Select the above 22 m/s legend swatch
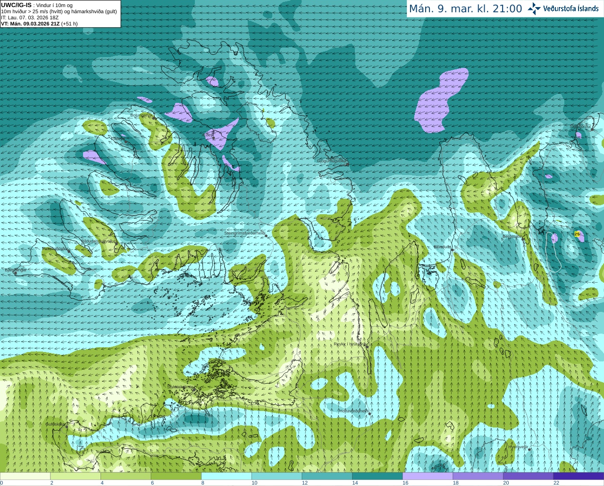Image resolution: width=604 pixels, height=486 pixels. [x=579, y=476]
